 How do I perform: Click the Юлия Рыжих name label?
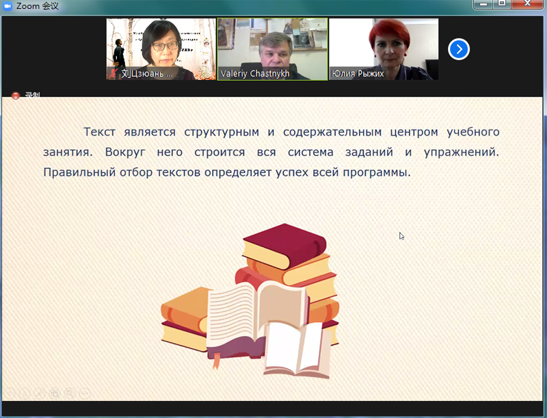point(358,73)
